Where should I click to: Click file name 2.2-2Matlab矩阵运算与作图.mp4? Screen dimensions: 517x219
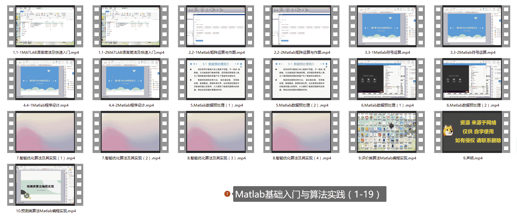point(302,53)
